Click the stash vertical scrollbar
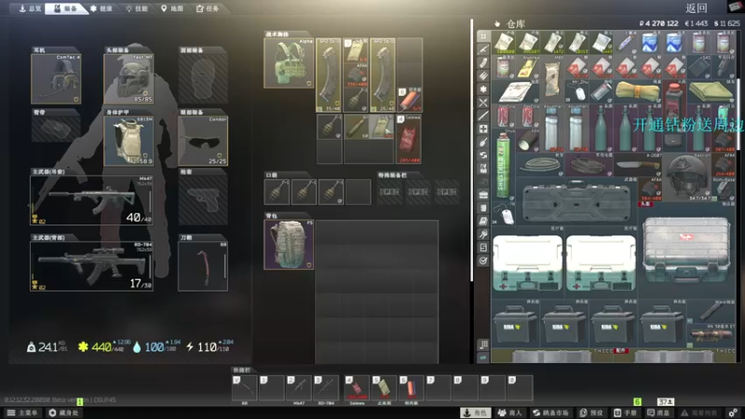Viewport: 745px width, 419px height. (x=738, y=112)
